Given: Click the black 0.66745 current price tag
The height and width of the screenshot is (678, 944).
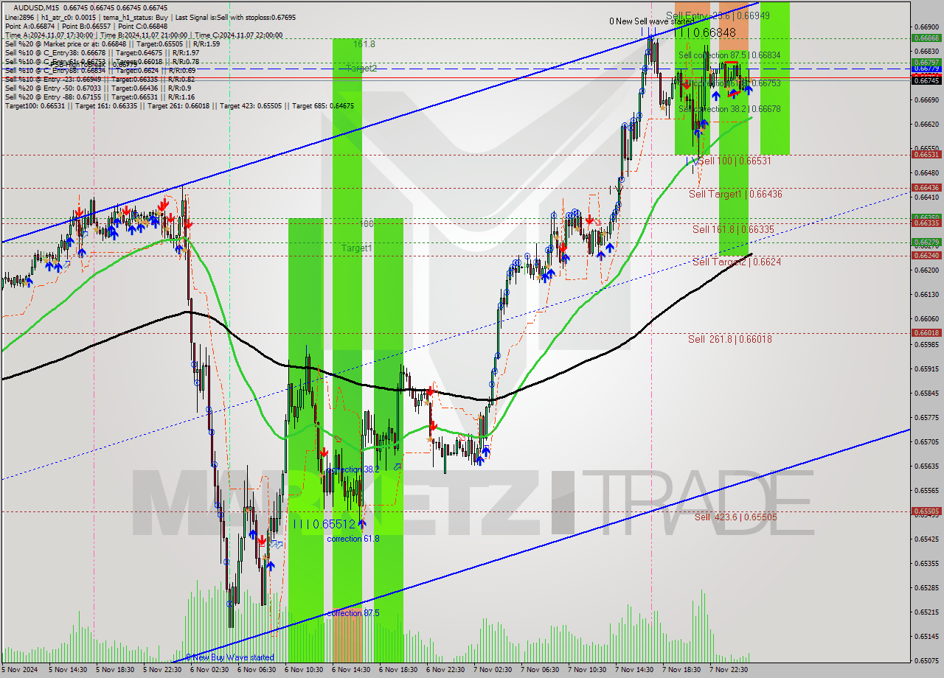Looking at the screenshot, I should click(926, 80).
